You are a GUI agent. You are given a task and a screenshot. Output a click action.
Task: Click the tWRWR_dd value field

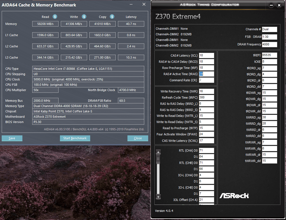tap(269, 161)
